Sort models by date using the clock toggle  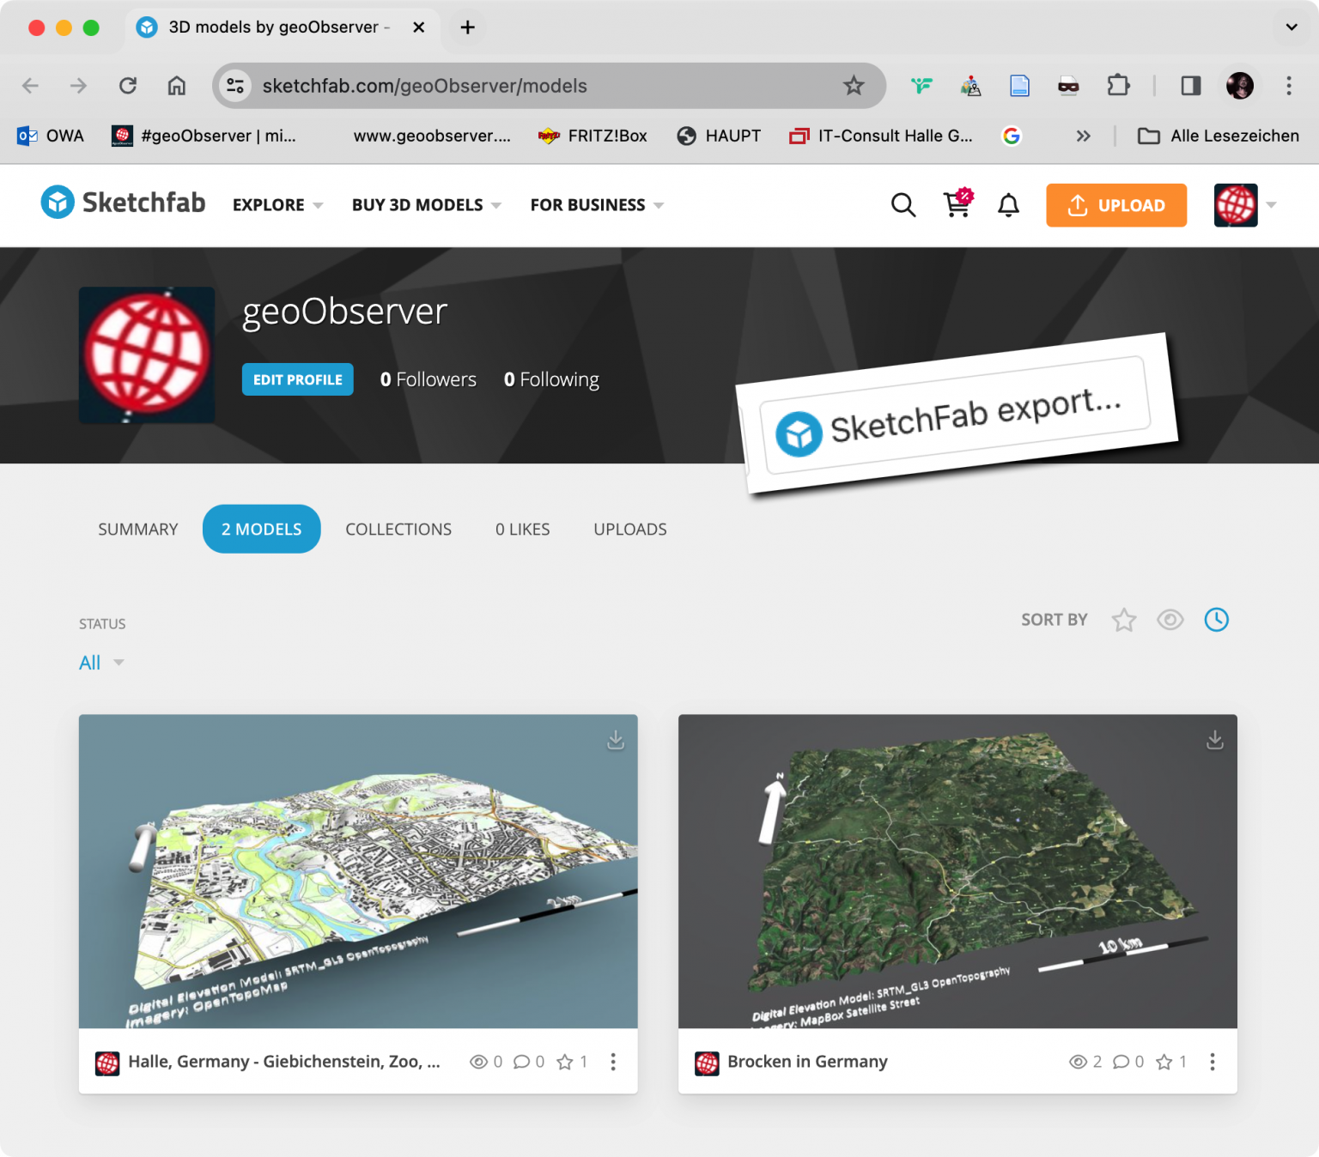[1216, 619]
